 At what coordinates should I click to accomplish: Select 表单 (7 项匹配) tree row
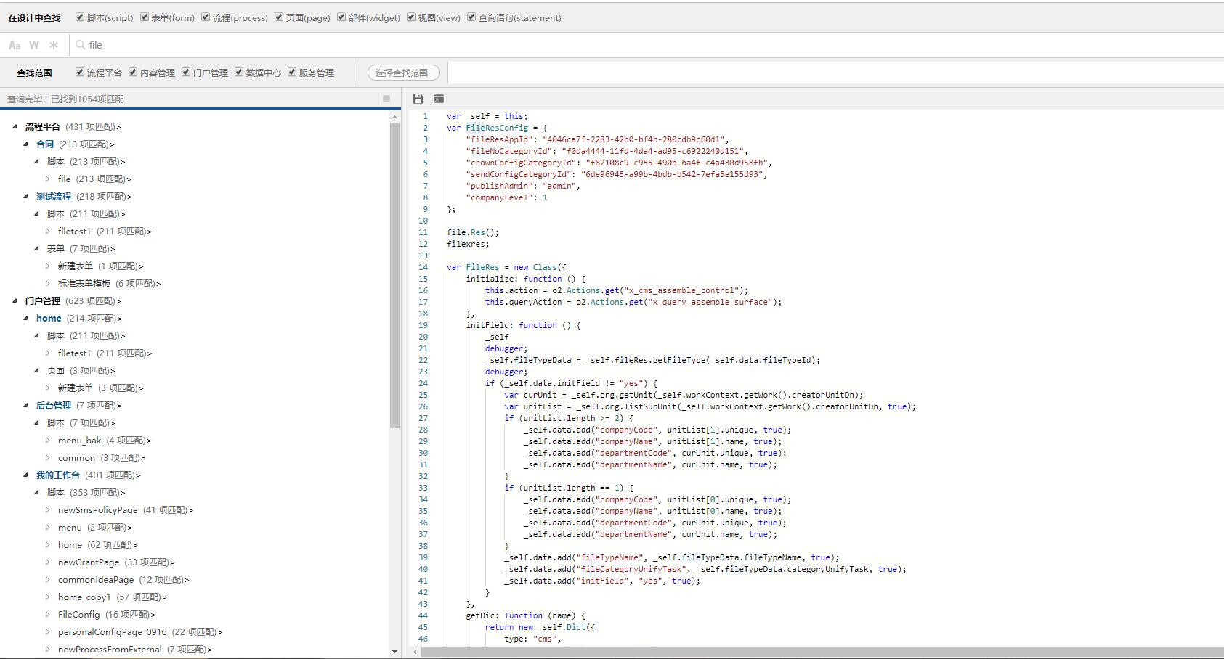(81, 248)
